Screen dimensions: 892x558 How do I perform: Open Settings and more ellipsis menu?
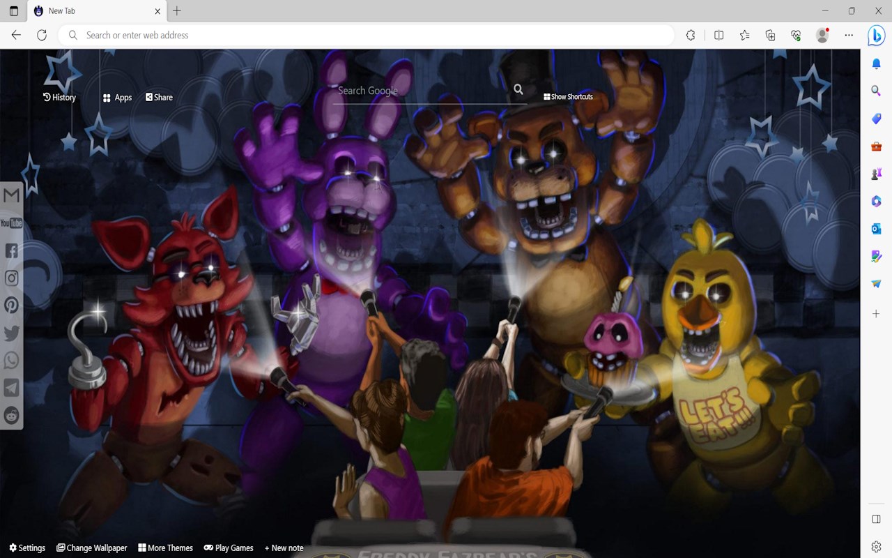click(849, 35)
